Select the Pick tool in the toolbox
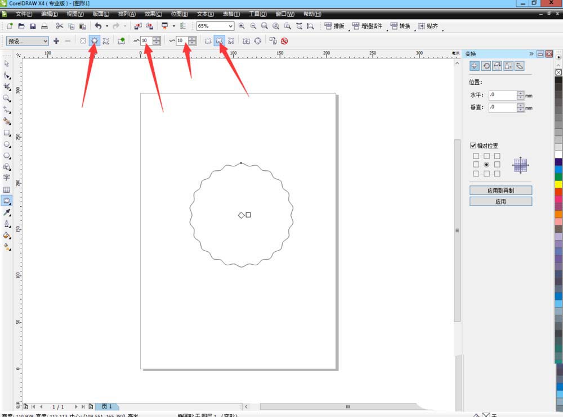The width and height of the screenshot is (563, 417). click(x=6, y=64)
